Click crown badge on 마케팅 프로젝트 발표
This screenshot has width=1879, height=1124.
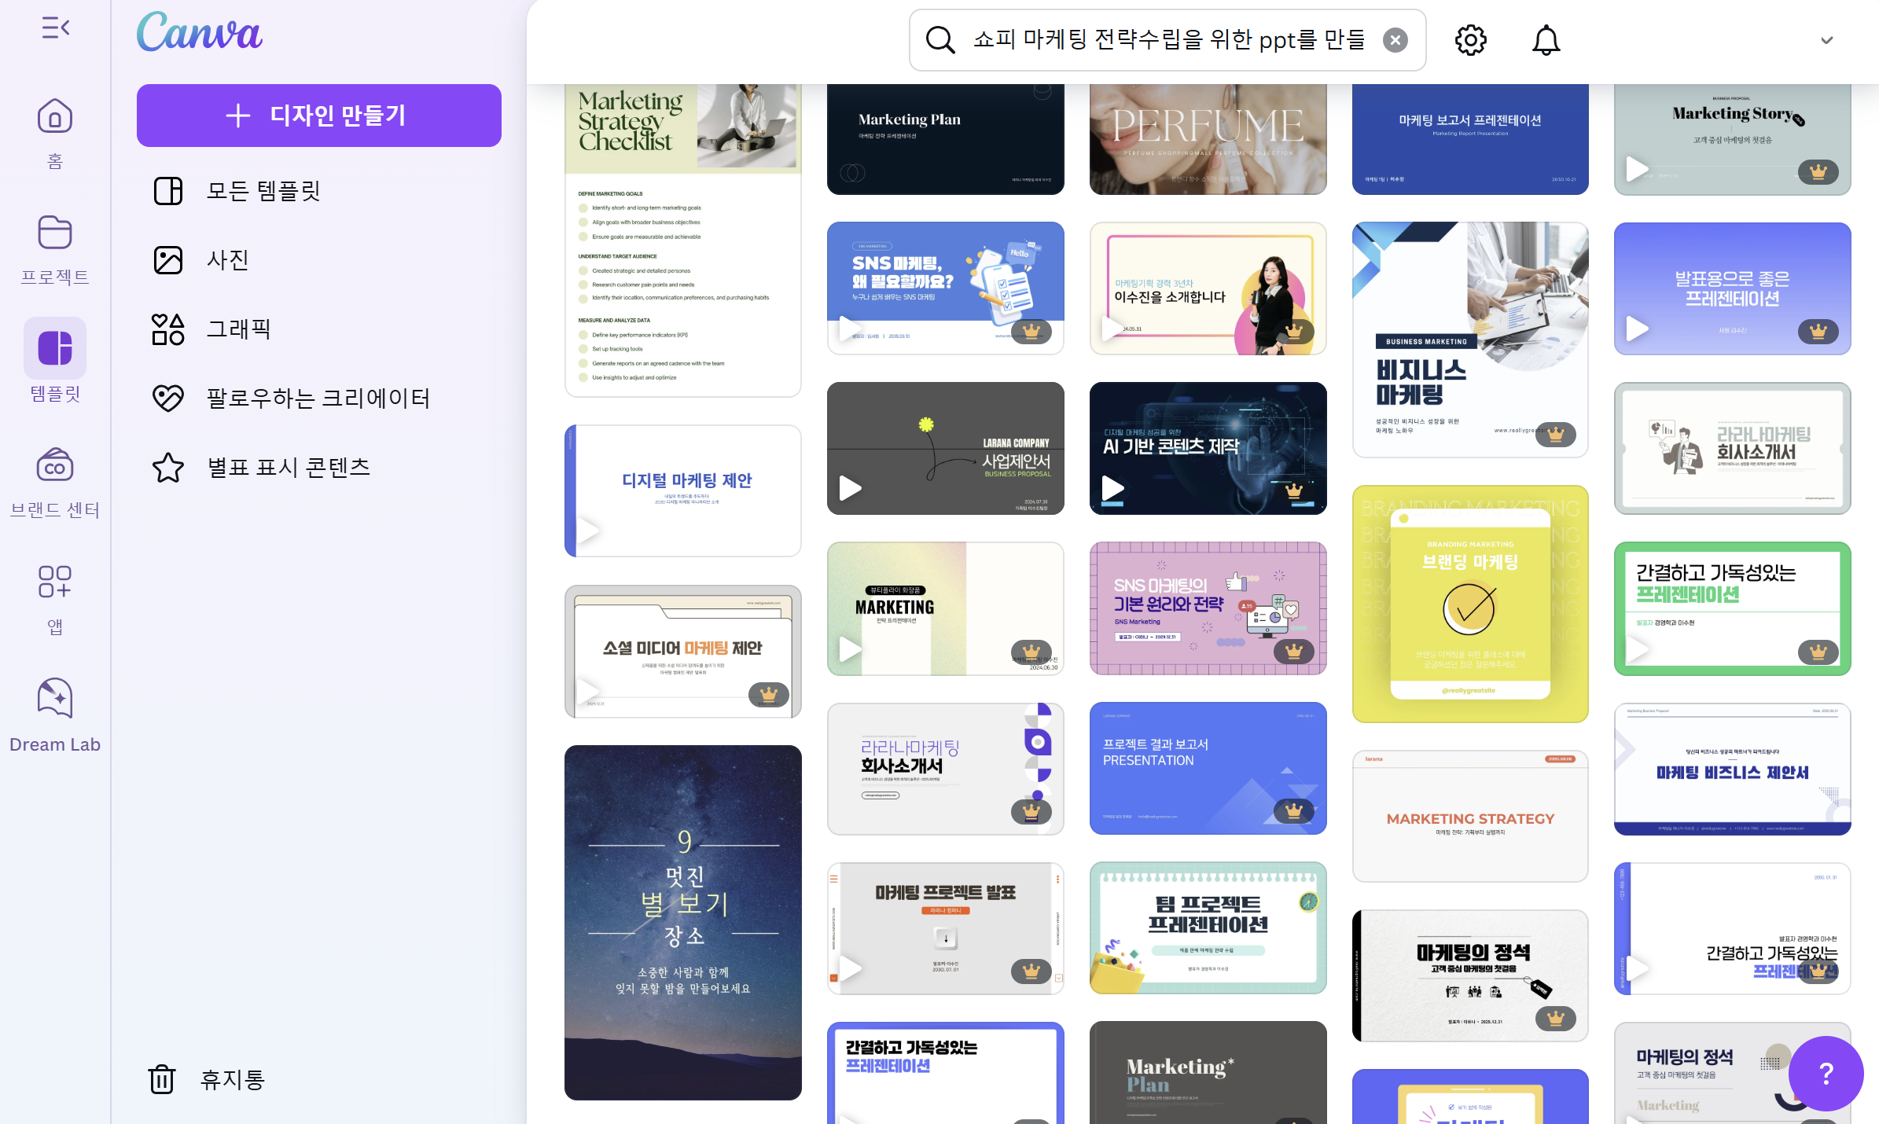coord(1031,972)
